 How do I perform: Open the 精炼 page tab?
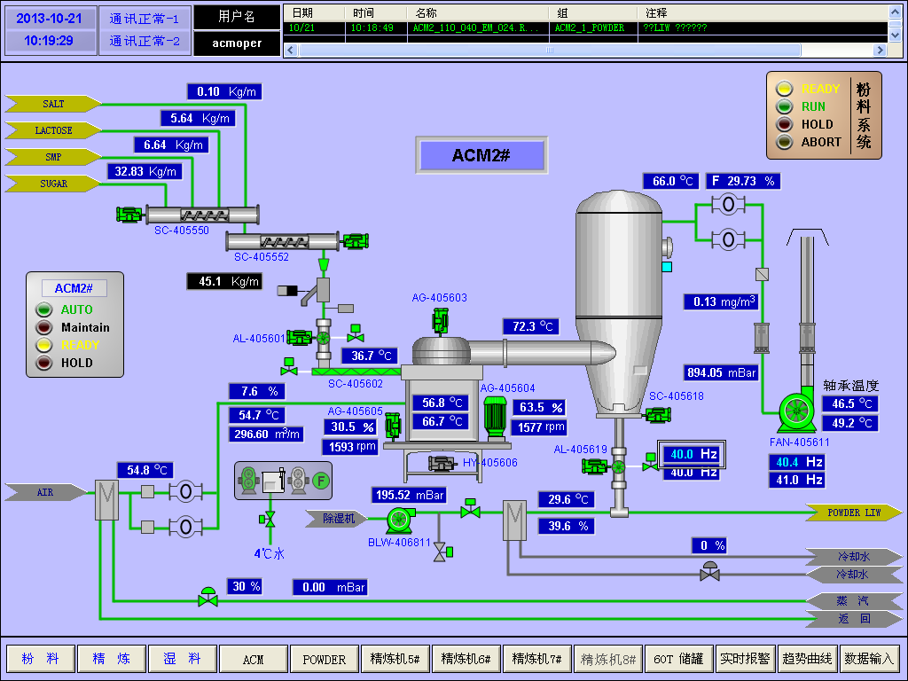tap(111, 659)
